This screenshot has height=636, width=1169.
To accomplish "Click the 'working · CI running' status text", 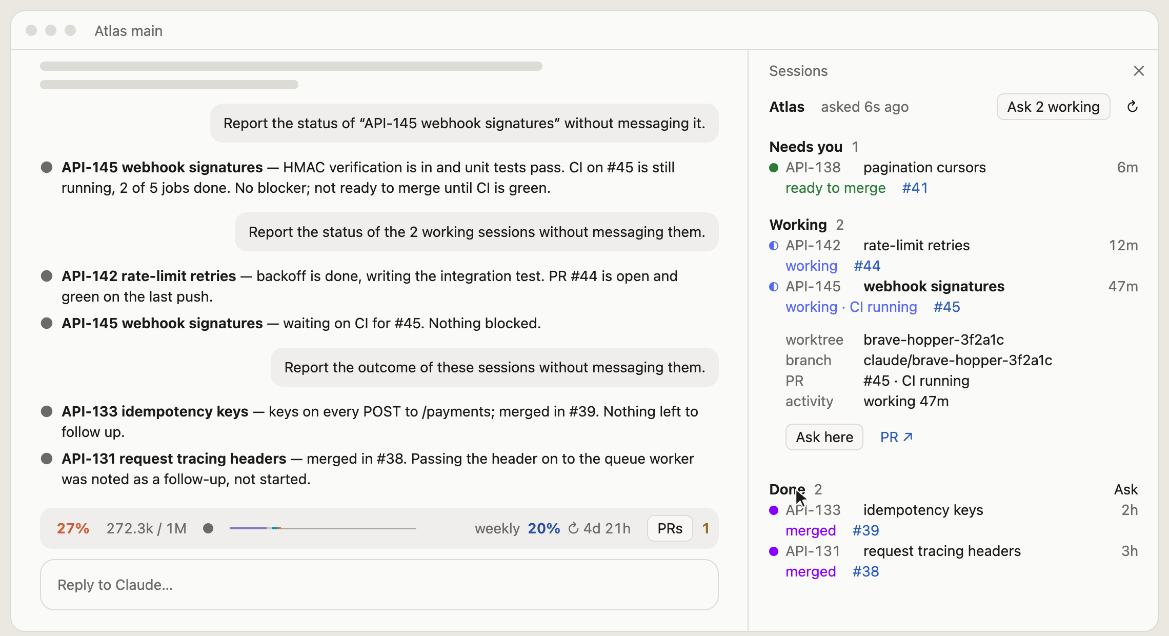I will click(x=851, y=307).
